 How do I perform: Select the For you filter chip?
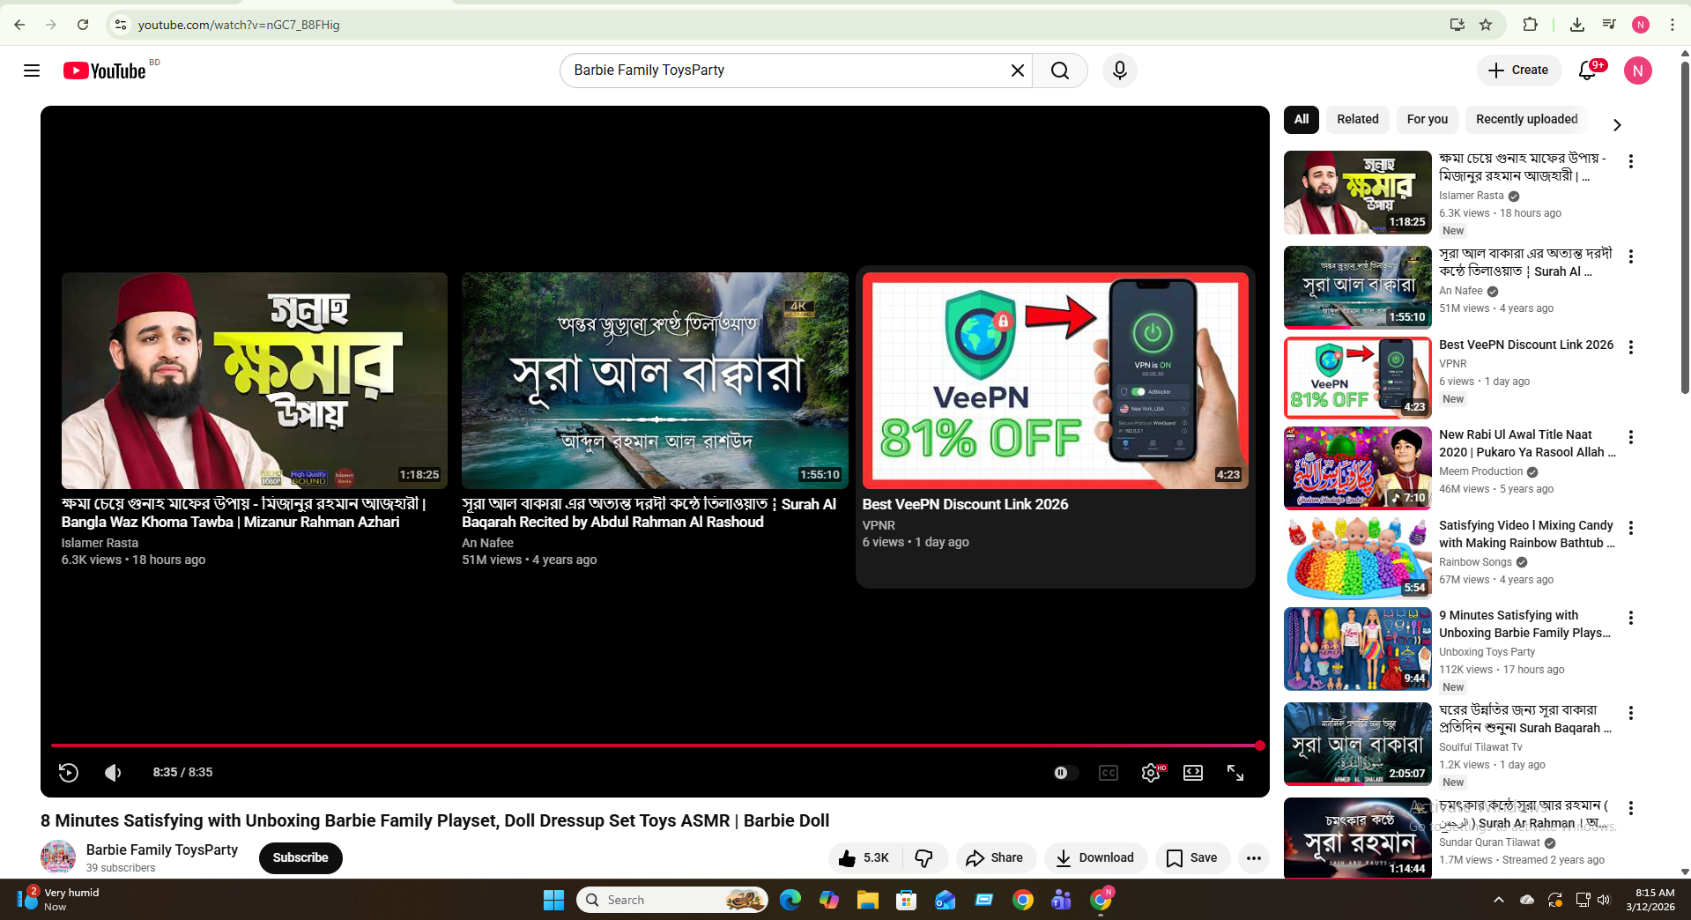tap(1427, 120)
